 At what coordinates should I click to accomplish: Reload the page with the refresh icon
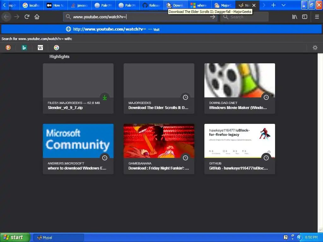coord(27,17)
